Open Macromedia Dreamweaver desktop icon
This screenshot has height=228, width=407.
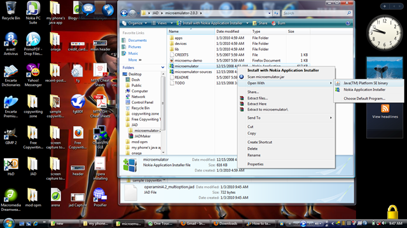(11, 200)
